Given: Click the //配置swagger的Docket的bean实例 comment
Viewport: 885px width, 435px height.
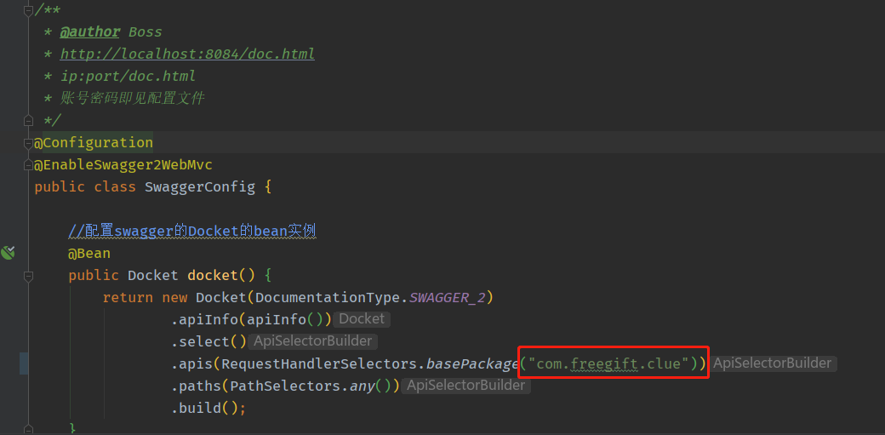Looking at the screenshot, I should coord(192,231).
